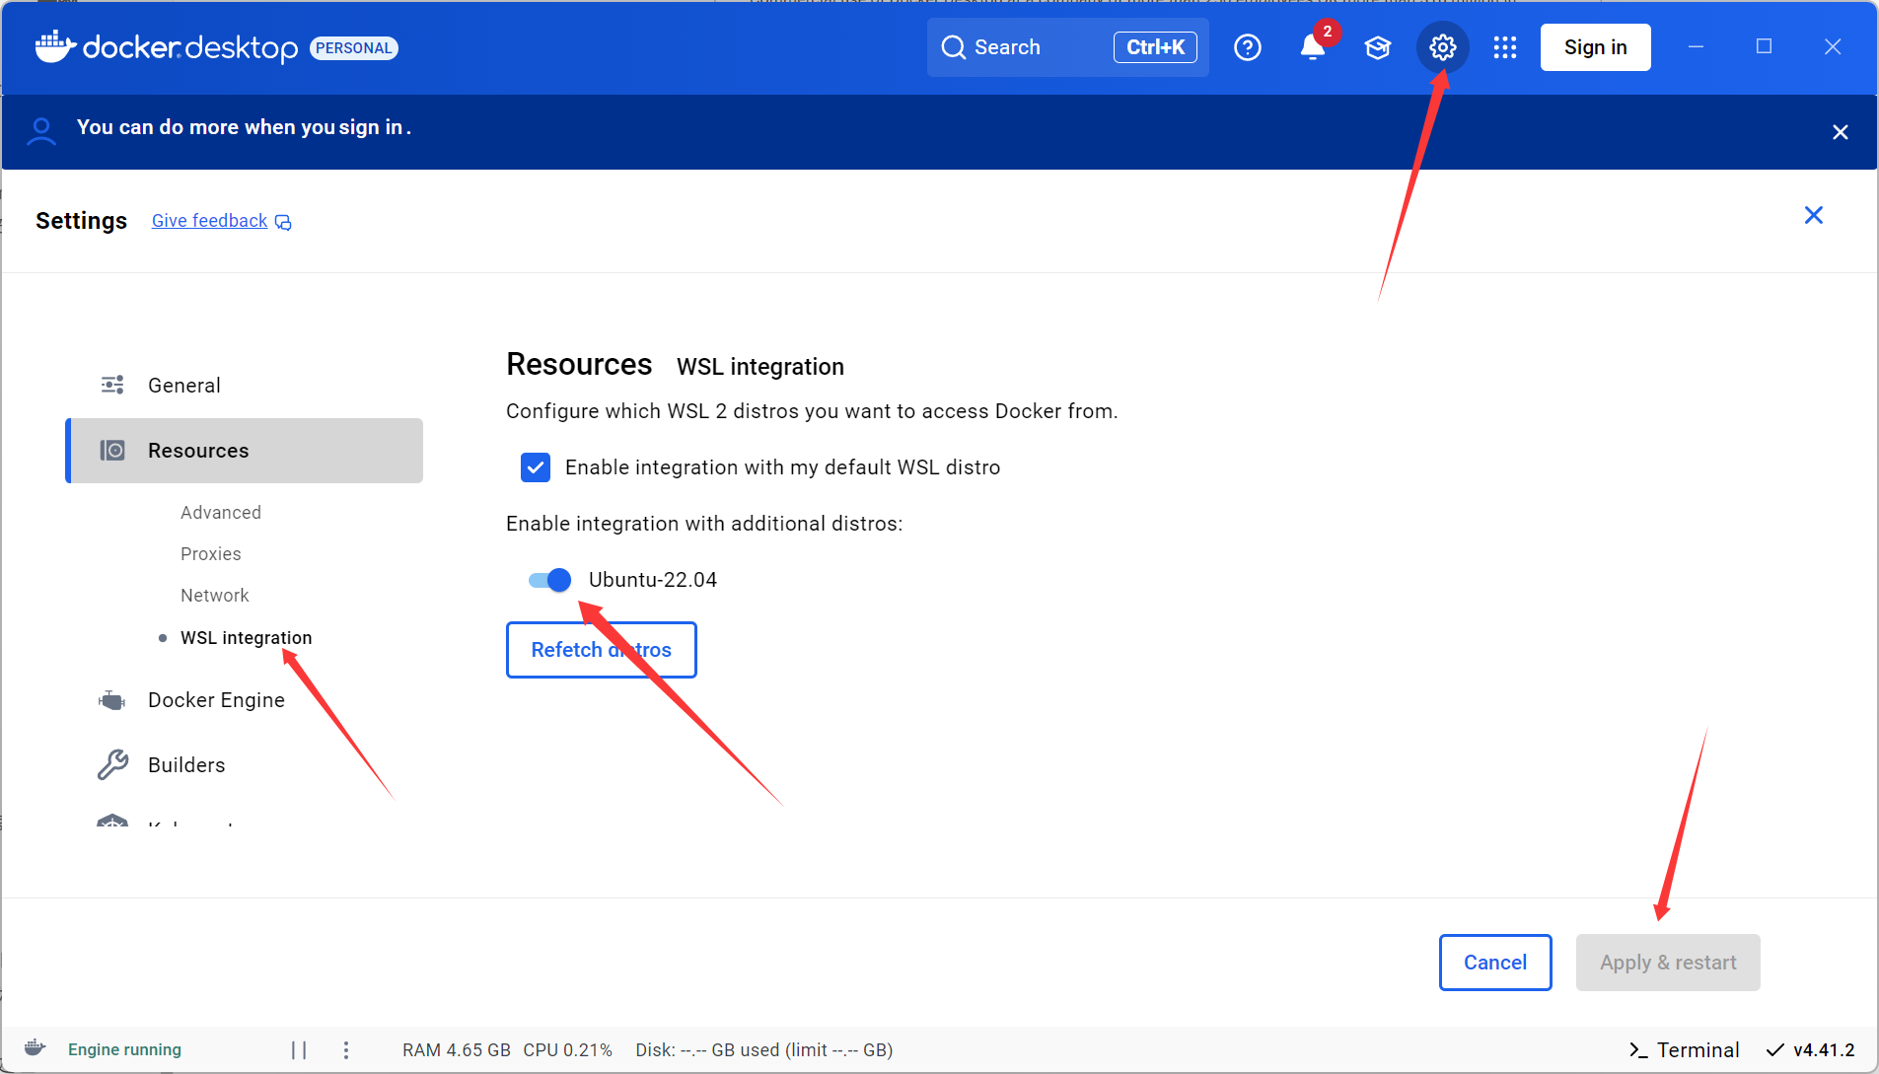Image resolution: width=1879 pixels, height=1074 pixels.
Task: Click the Builders wrench icon
Action: 112,764
